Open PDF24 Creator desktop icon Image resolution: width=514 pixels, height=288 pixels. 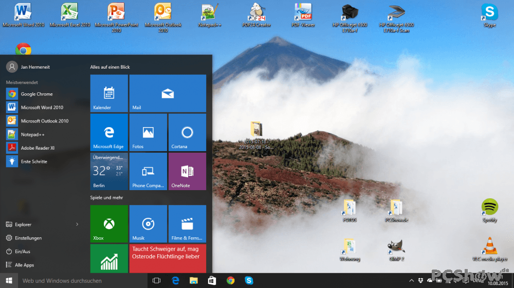[256, 15]
